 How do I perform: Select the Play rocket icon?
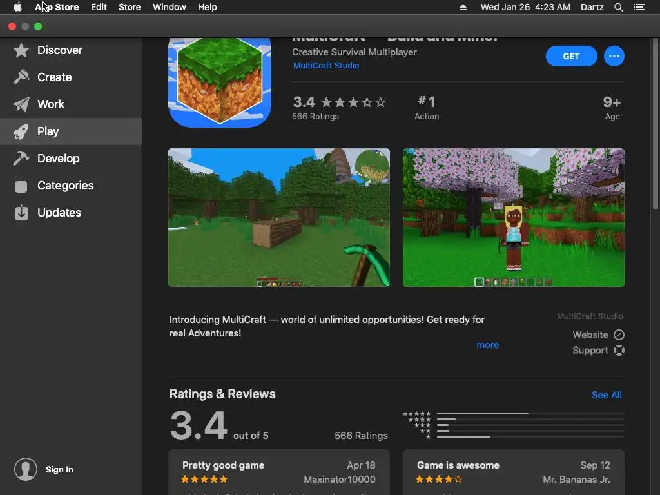click(21, 131)
